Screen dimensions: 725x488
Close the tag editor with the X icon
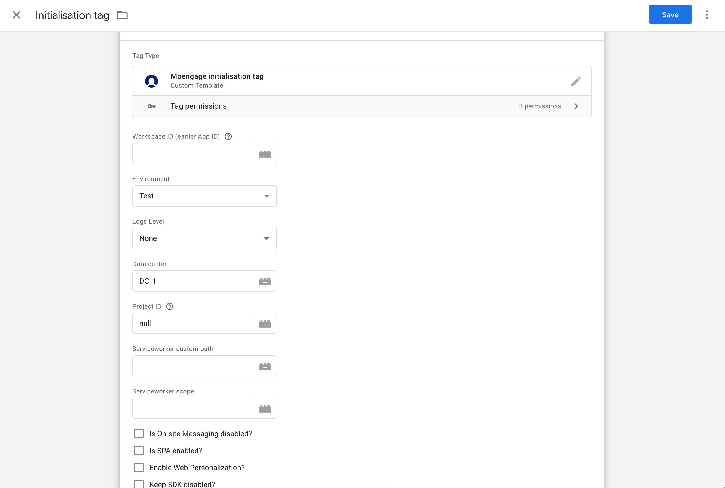coord(16,15)
